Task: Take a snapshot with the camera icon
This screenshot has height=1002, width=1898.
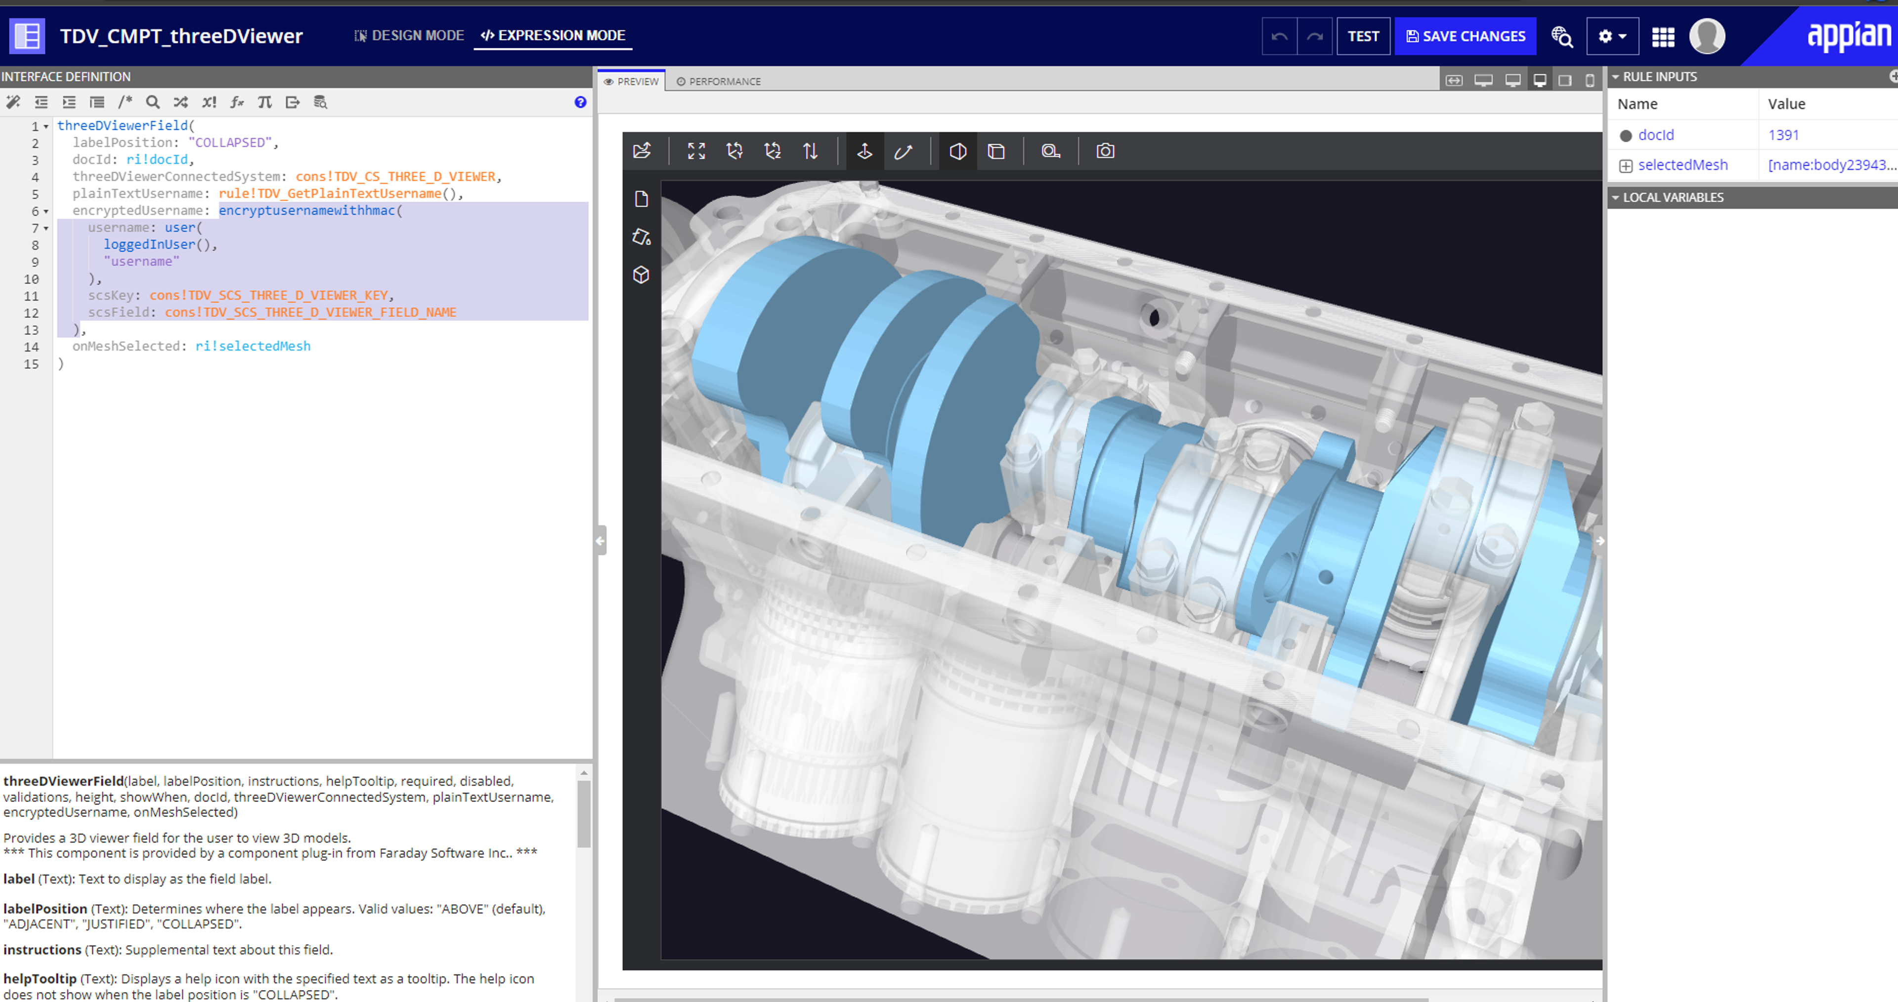Action: click(x=1105, y=151)
